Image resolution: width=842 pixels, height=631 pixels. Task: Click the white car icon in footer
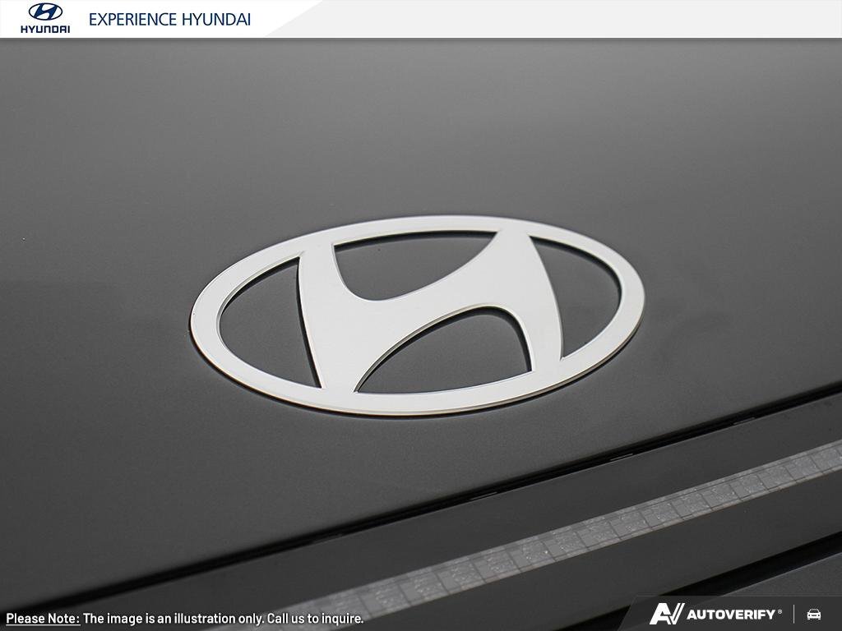(814, 615)
